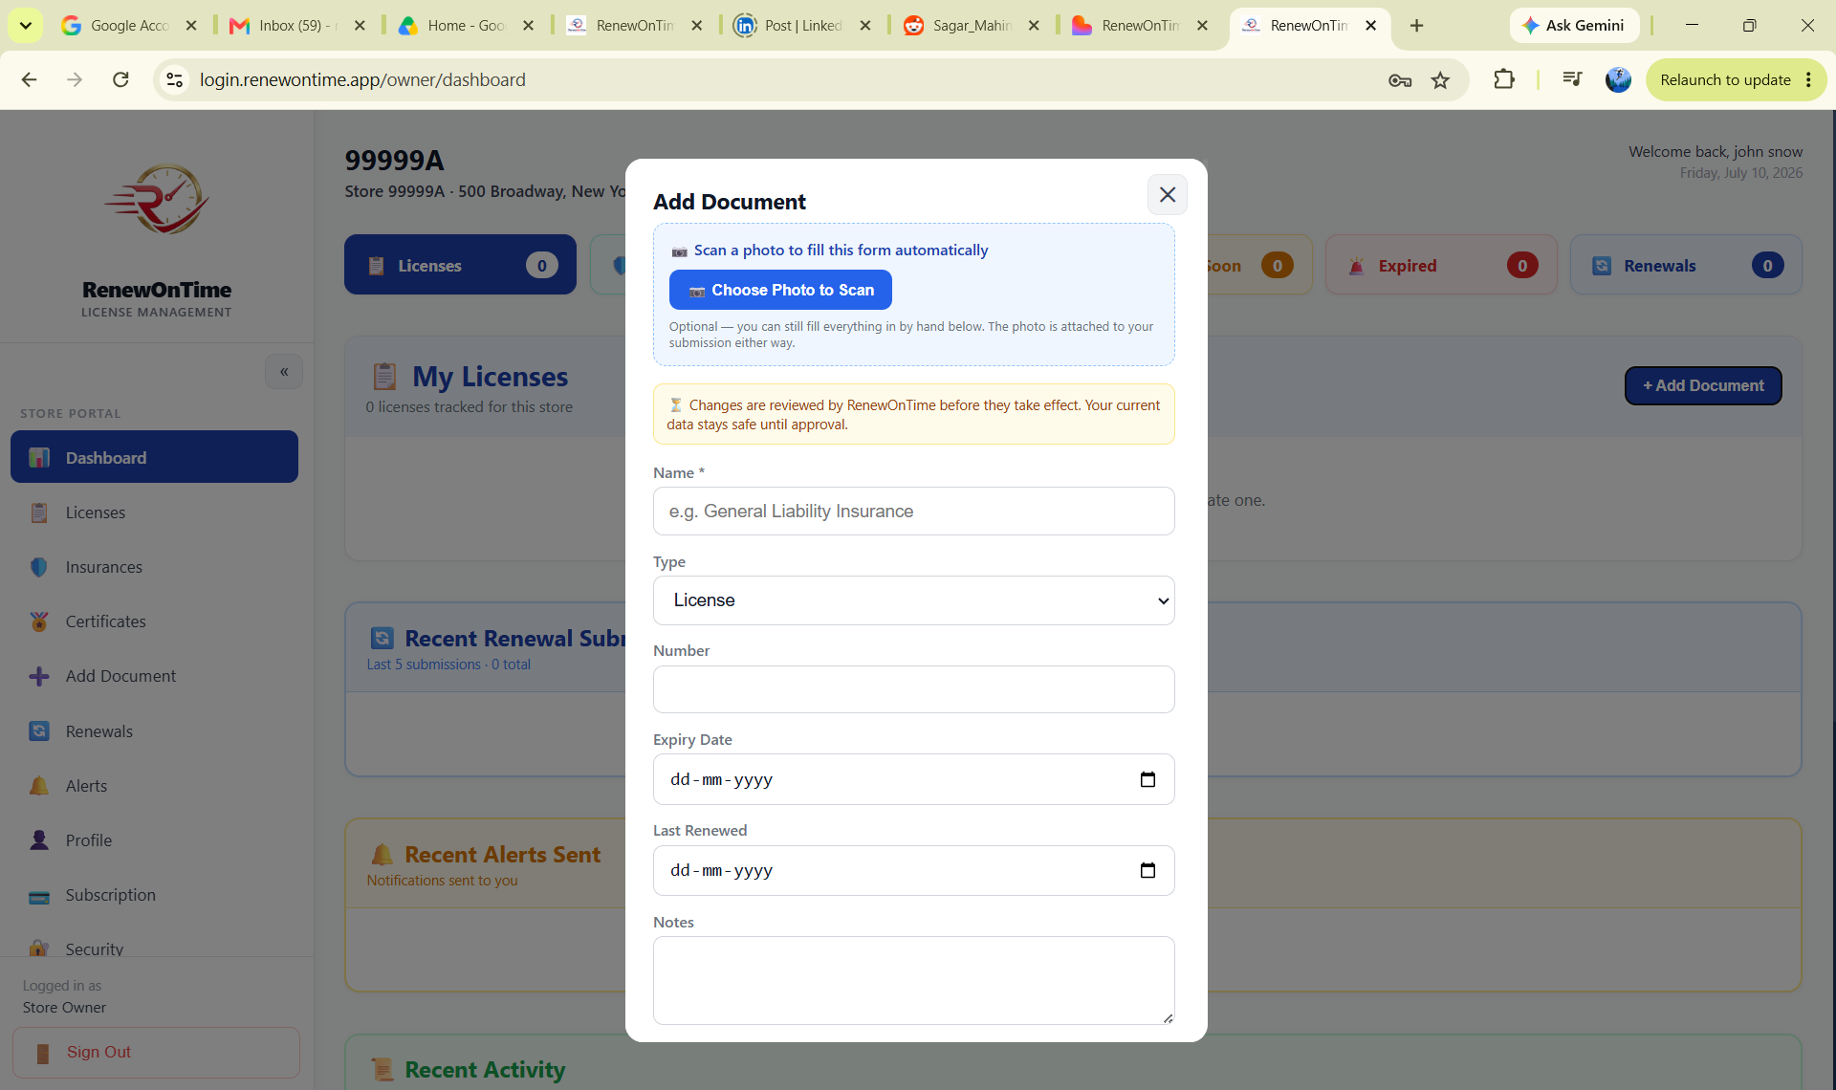Switch to Sagar_Mahir Reddit tab
This screenshot has width=1836, height=1090.
coord(970,26)
